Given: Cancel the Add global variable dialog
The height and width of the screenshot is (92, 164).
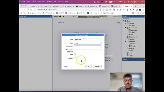Looking at the screenshot, I should pos(97,66).
